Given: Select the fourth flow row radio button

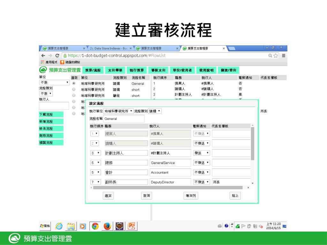Looking at the screenshot, I should [x=74, y=101].
